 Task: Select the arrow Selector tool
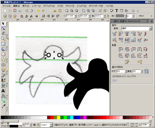tap(3, 23)
